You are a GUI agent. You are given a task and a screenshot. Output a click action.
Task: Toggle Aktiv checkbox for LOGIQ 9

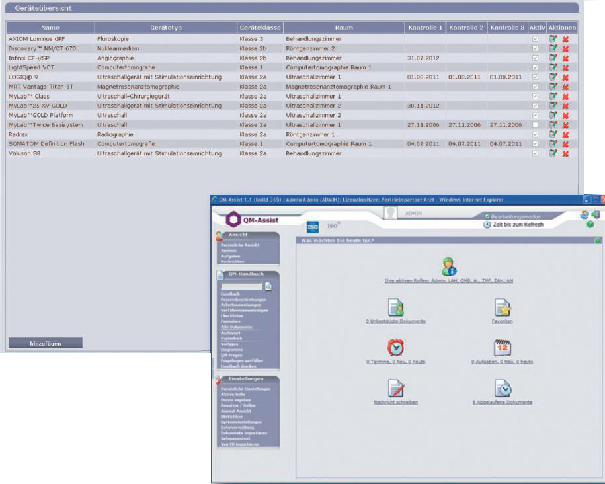coord(535,77)
